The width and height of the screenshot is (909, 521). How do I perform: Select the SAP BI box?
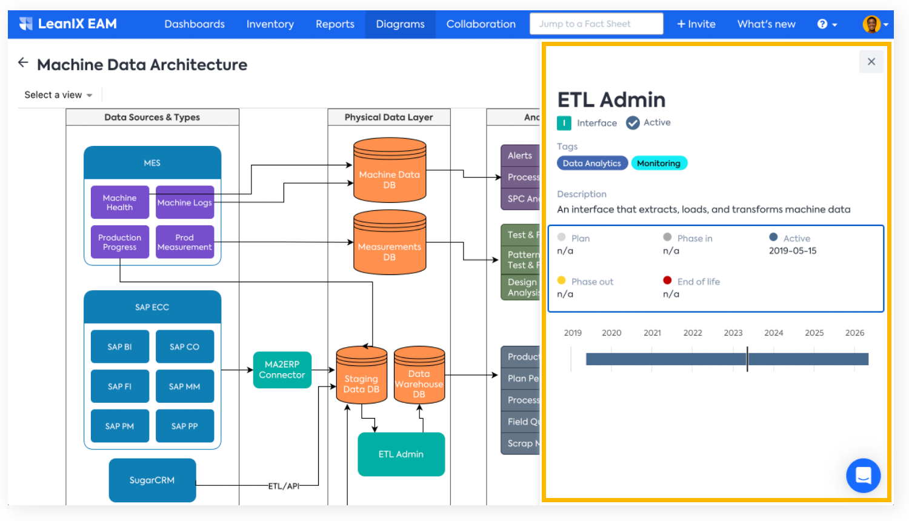coord(120,347)
